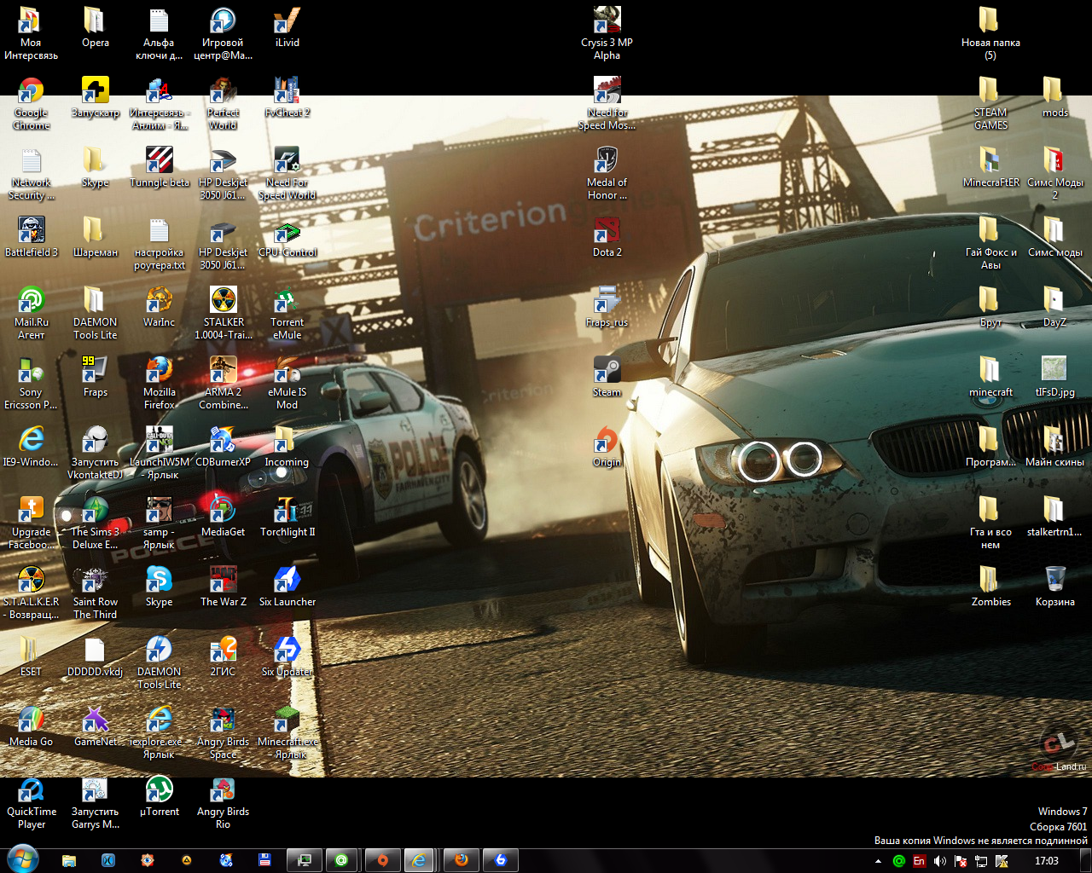Image resolution: width=1092 pixels, height=873 pixels.
Task: Open 2ГИС desktop shortcut
Action: click(224, 650)
